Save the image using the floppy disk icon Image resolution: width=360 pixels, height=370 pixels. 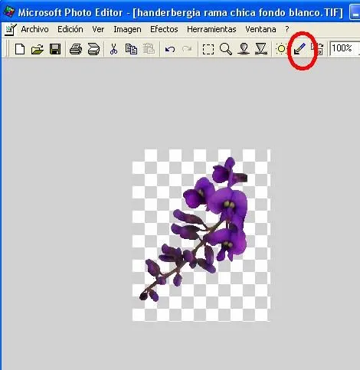click(55, 49)
